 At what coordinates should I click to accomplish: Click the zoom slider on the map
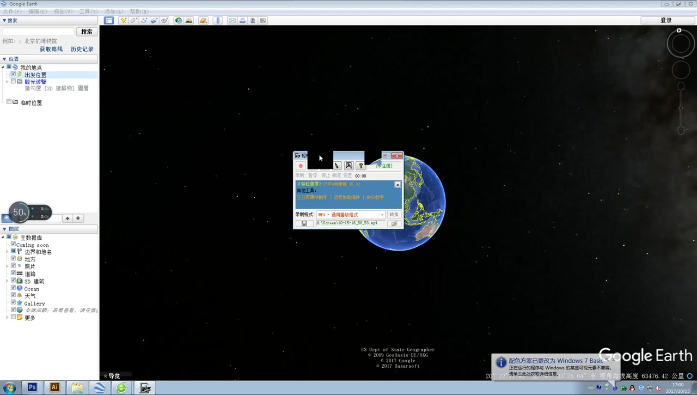coord(681,108)
